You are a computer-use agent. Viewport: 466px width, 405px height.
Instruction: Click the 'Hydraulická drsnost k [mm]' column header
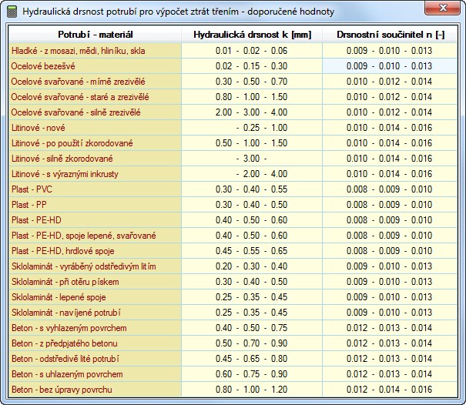click(x=252, y=35)
